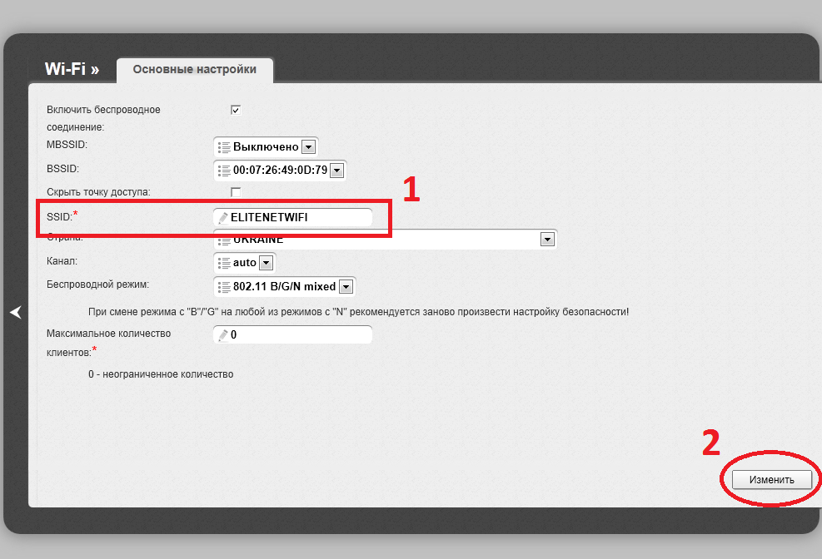822x559 pixels.
Task: Expand the BSSID dropdown arrow
Action: tap(336, 171)
